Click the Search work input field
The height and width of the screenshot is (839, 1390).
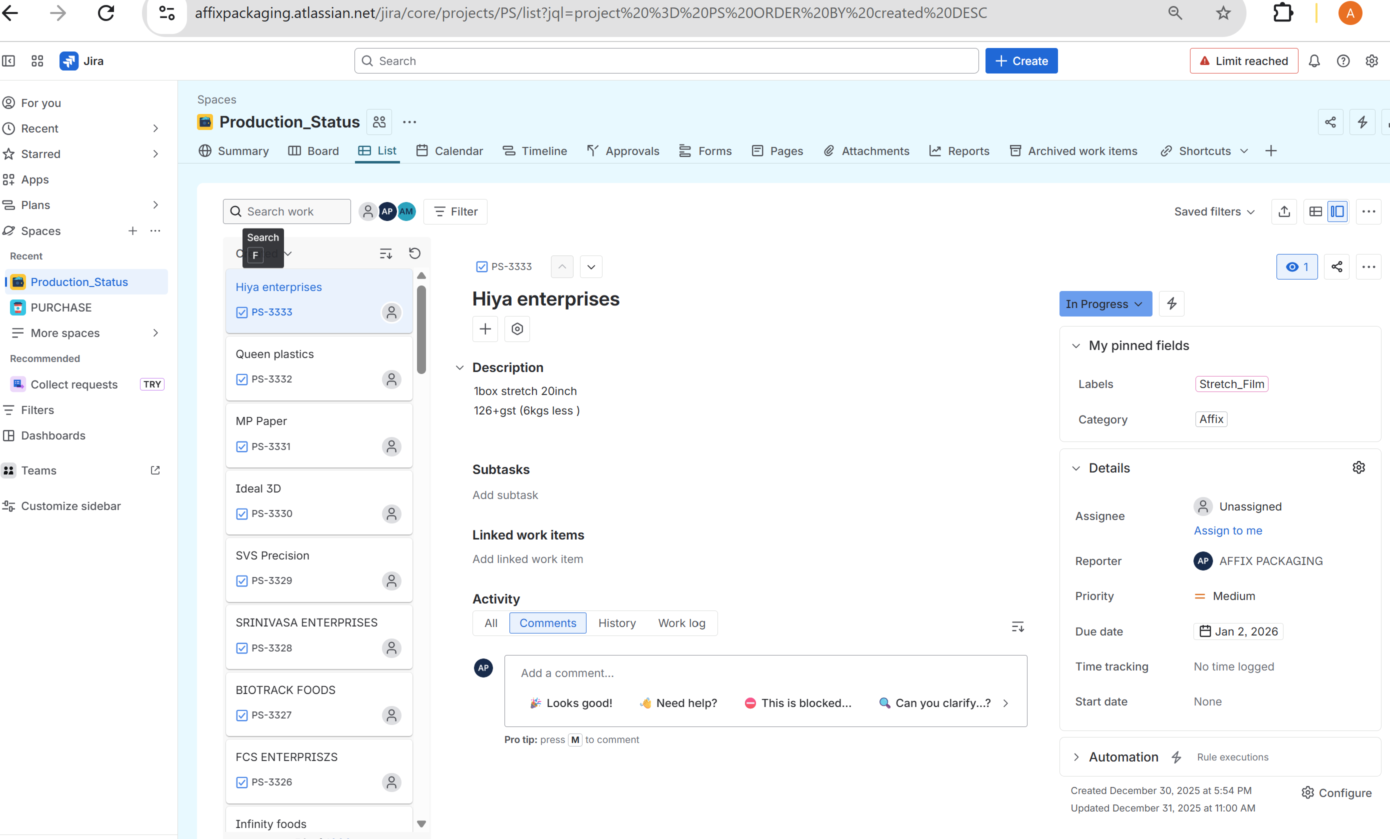pos(286,211)
